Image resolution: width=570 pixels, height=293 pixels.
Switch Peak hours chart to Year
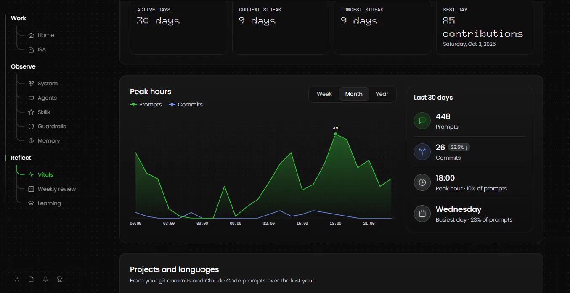pyautogui.click(x=382, y=94)
